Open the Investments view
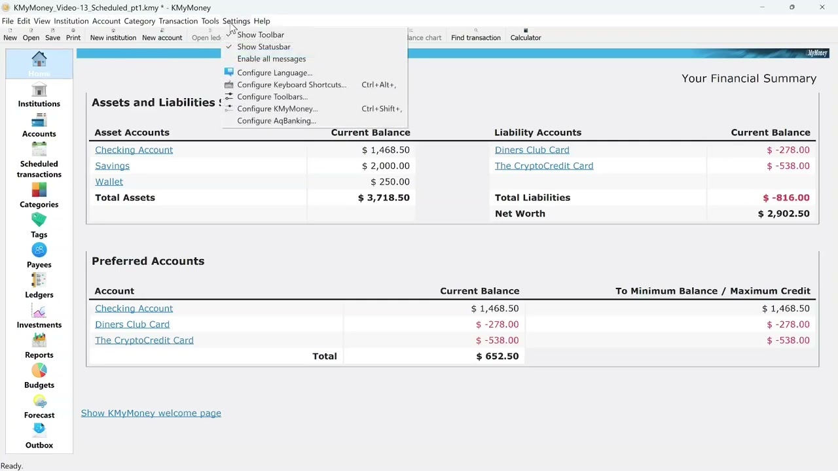838x471 pixels. [39, 317]
